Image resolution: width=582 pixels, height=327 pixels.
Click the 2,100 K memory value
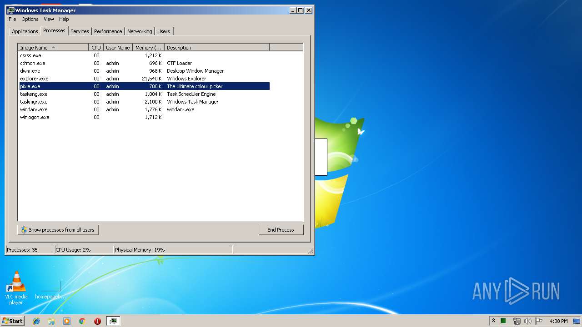click(x=153, y=102)
